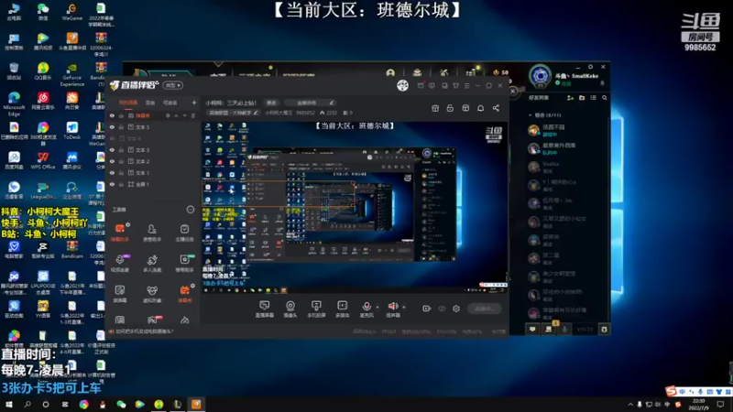Image resolution: width=733 pixels, height=412 pixels.
Task: Click add friend icon in friends panel
Action: [x=570, y=98]
